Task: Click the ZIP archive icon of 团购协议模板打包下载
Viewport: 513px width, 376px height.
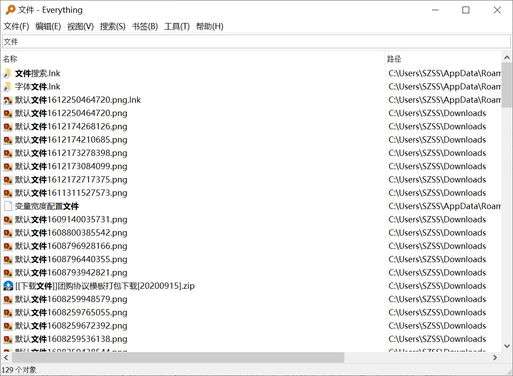Action: pyautogui.click(x=8, y=286)
